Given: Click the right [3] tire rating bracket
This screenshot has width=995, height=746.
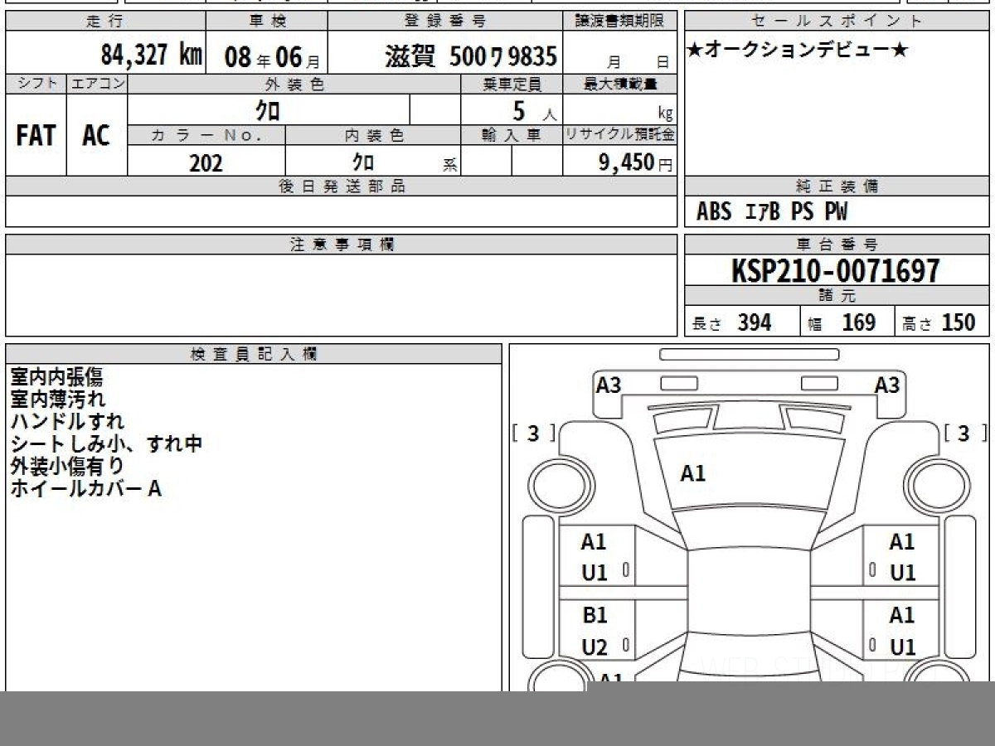Looking at the screenshot, I should 964,434.
